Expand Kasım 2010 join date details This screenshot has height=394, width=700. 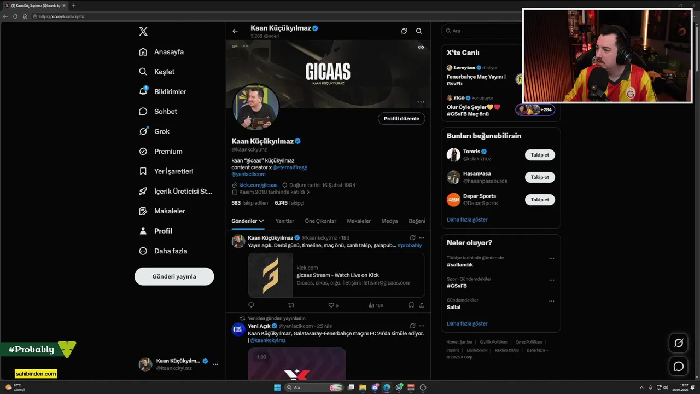[271, 192]
